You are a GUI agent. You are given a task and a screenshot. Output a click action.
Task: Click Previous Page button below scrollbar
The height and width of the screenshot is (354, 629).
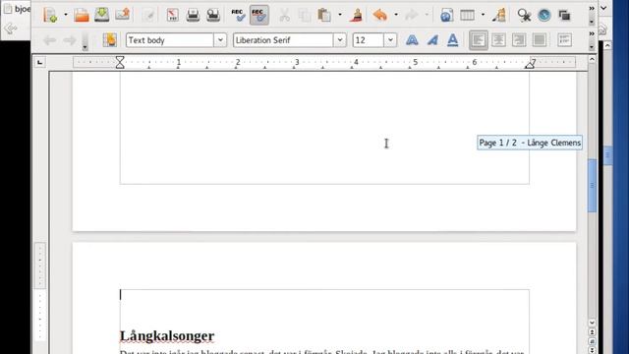click(x=592, y=332)
